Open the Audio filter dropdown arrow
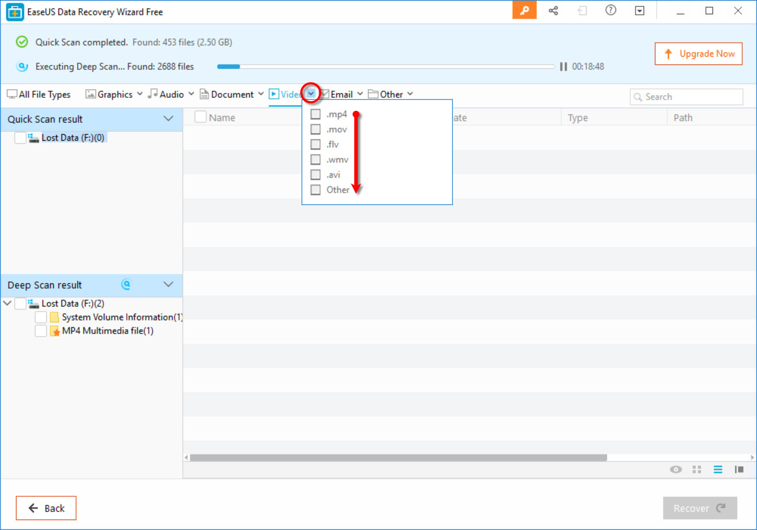This screenshot has width=757, height=530. [191, 94]
